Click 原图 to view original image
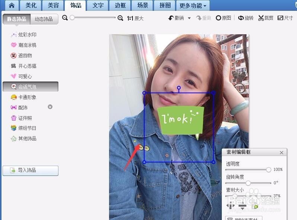This screenshot has height=220, width=297. tap(224, 18)
